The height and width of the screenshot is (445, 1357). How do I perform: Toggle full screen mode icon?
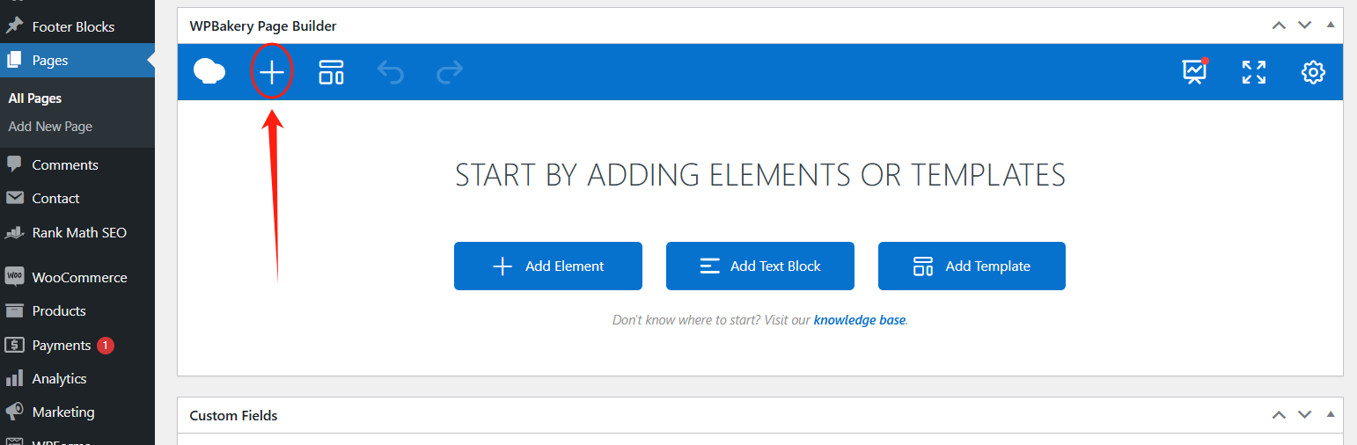1254,72
